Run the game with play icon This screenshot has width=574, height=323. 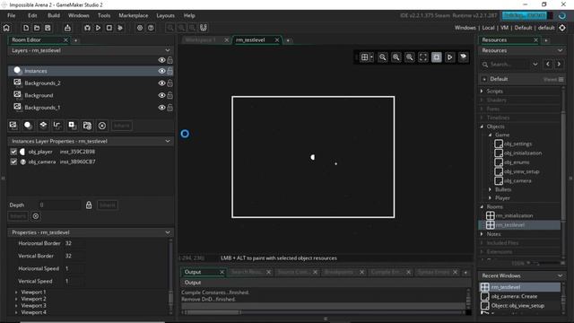click(x=98, y=28)
